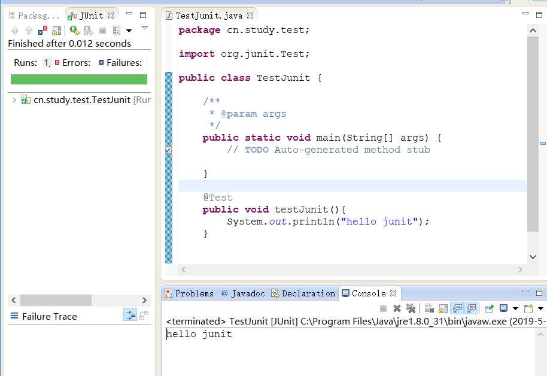Screen dimensions: 547x376
Task: Click the Failures label icon
Action: [x=102, y=62]
